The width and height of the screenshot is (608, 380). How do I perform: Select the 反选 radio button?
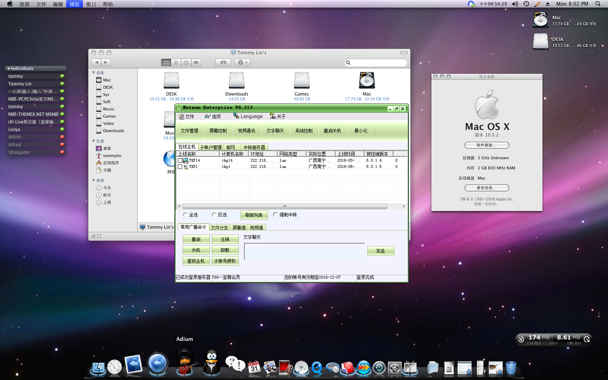(x=214, y=215)
